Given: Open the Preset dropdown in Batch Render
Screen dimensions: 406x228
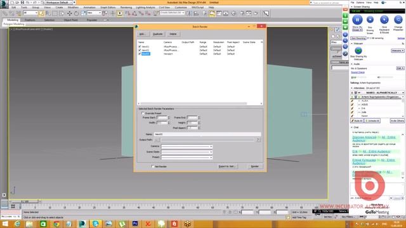Looking at the screenshot, I should coord(187,157).
